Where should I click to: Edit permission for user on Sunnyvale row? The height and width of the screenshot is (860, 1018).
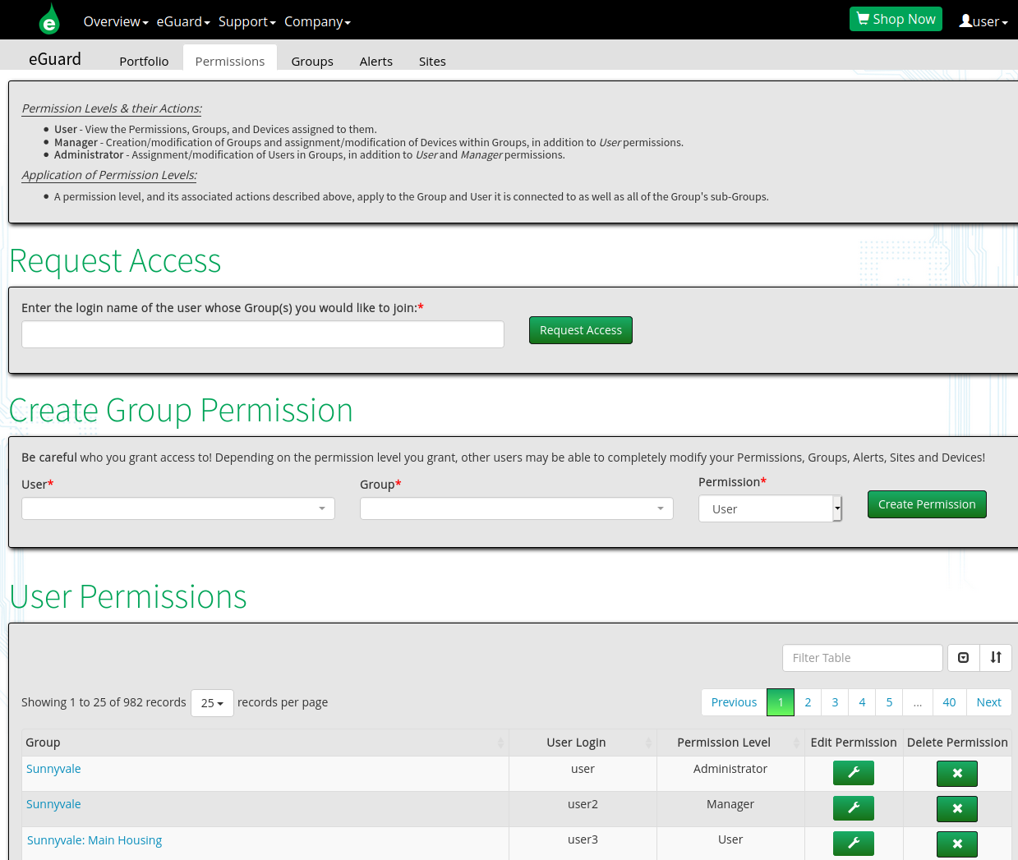[x=853, y=773]
